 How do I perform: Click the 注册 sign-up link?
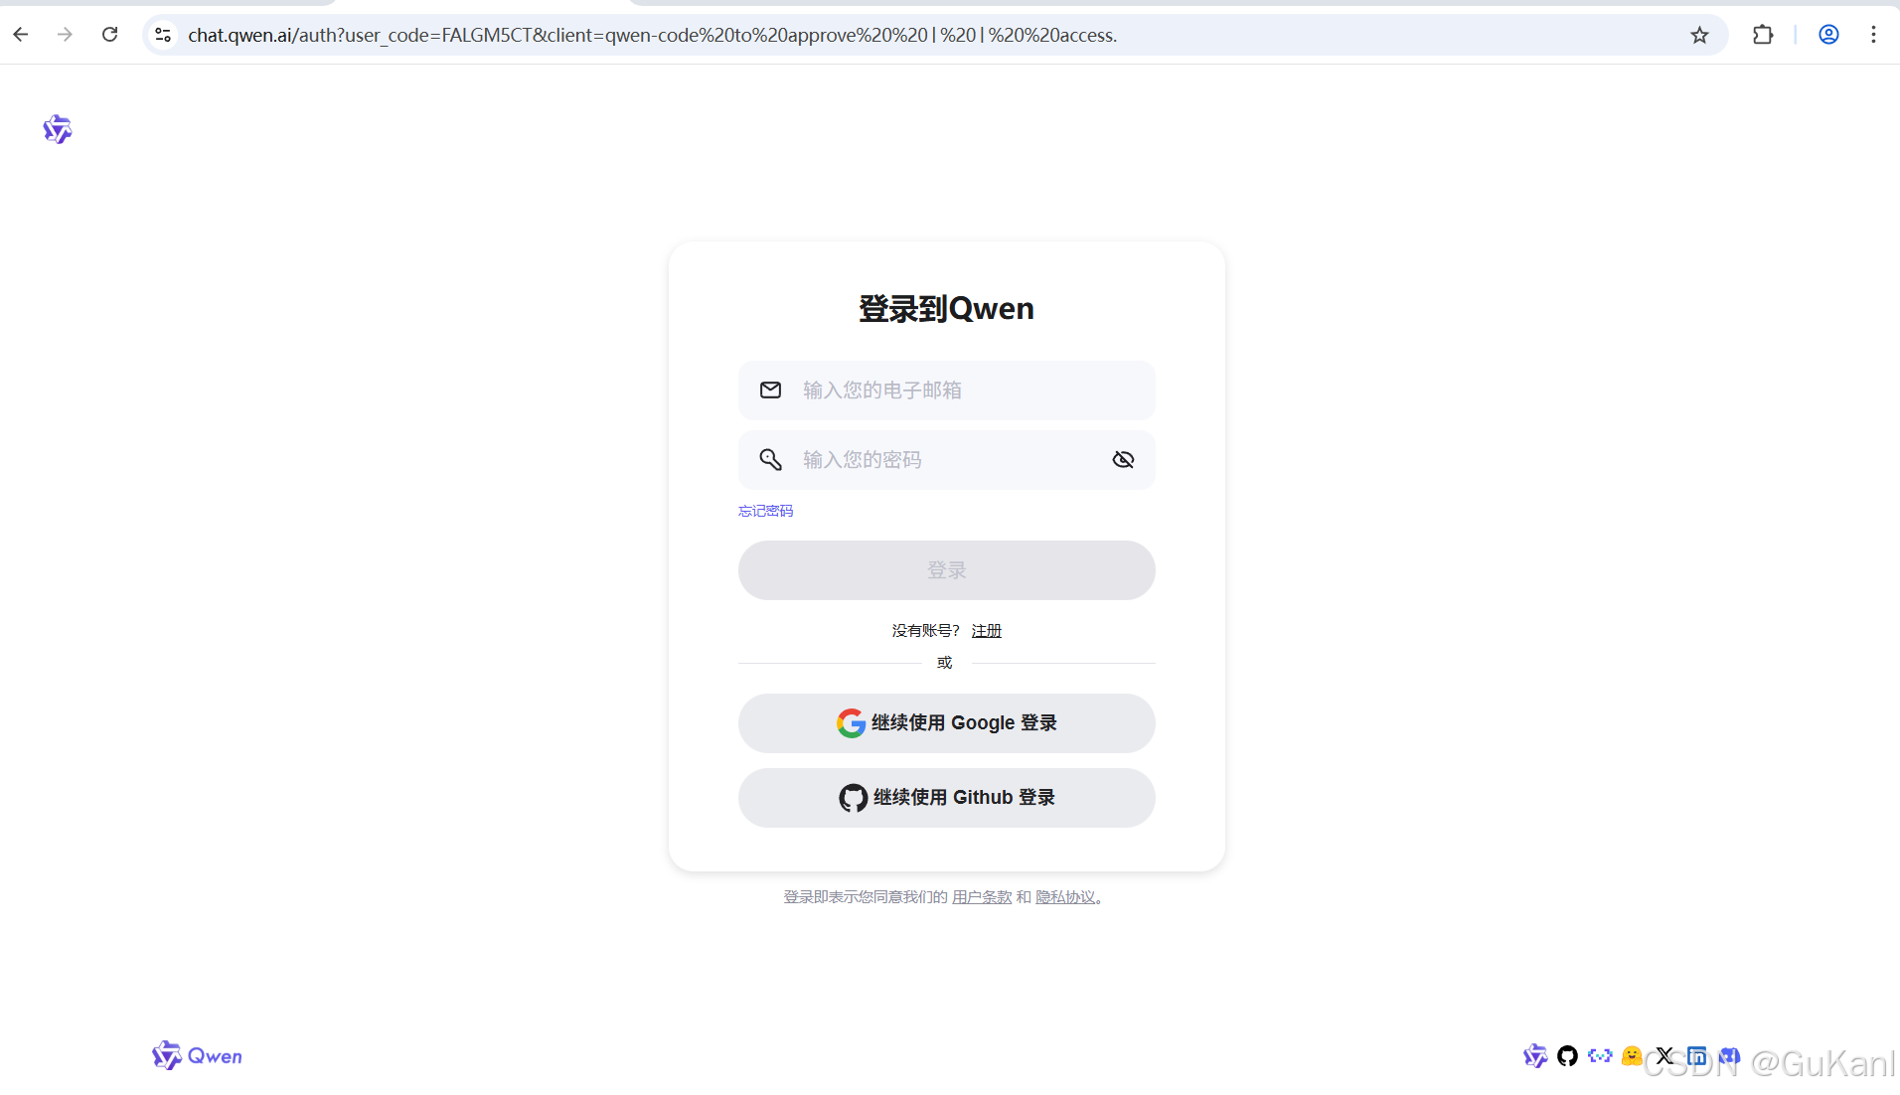click(x=986, y=630)
